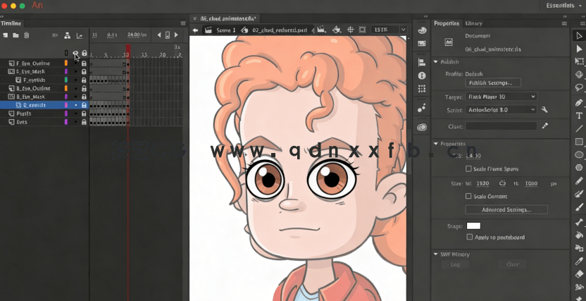586x301 pixels.
Task: Open the Script ActionScript 3.0 dropdown
Action: [x=501, y=109]
